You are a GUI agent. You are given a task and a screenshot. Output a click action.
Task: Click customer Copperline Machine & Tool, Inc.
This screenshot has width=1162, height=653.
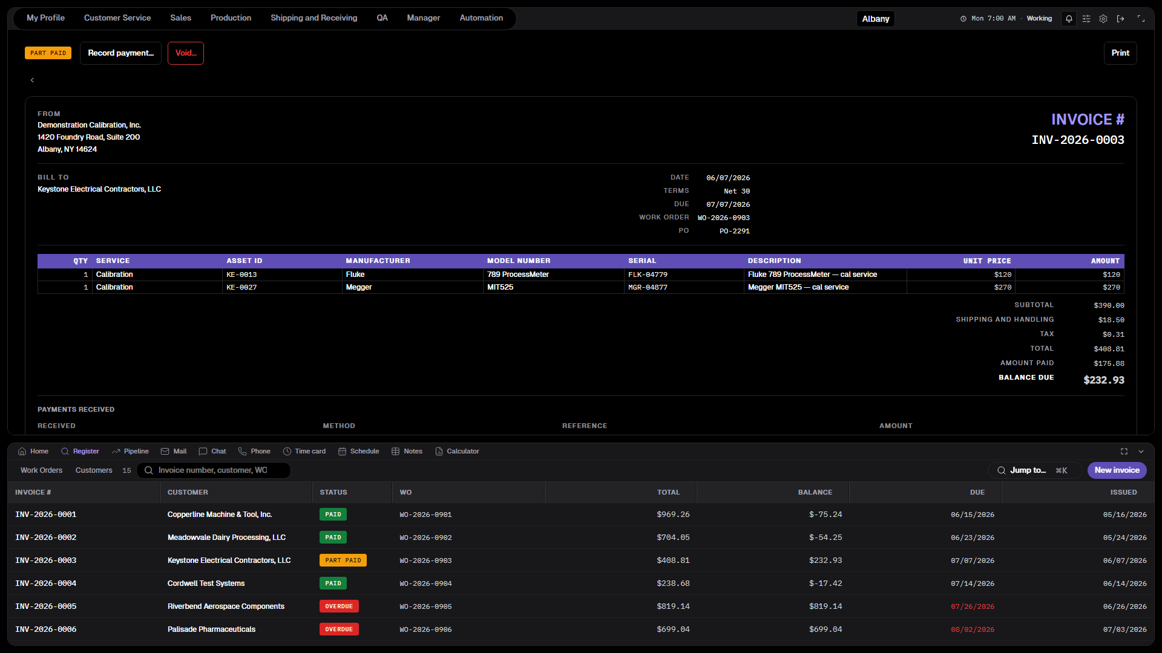pyautogui.click(x=220, y=515)
